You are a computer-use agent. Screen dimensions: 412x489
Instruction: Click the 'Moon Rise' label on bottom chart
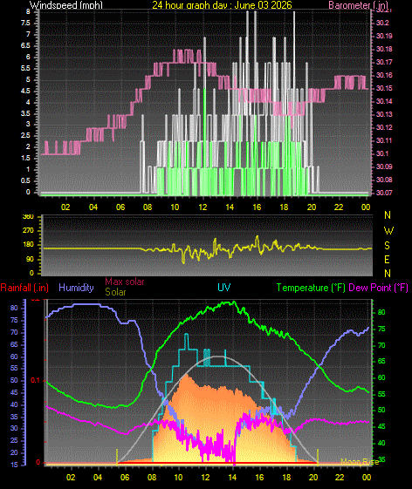(360, 462)
